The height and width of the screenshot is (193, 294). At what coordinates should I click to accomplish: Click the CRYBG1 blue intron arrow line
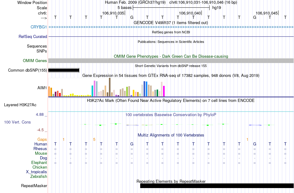[171, 27]
